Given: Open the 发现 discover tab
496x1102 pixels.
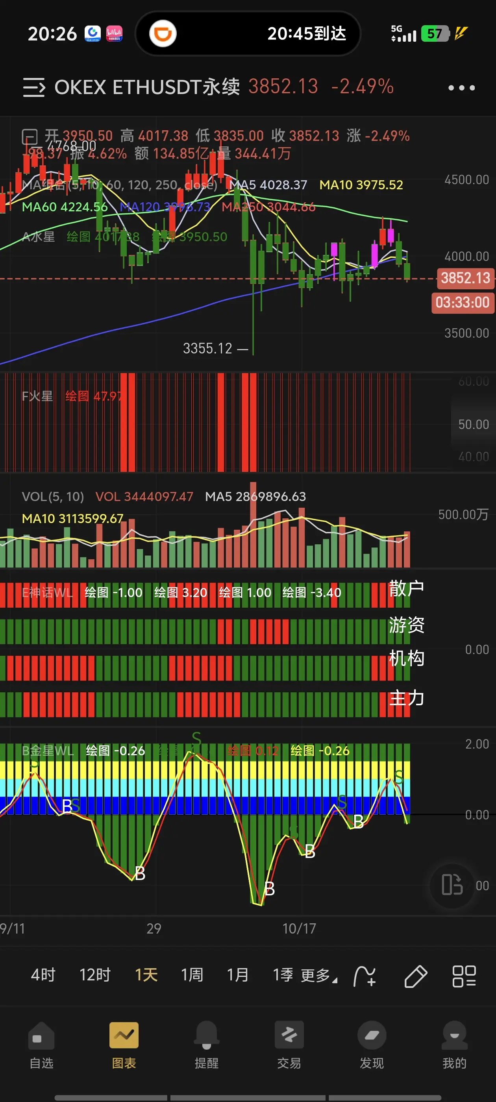Looking at the screenshot, I should tap(372, 1046).
